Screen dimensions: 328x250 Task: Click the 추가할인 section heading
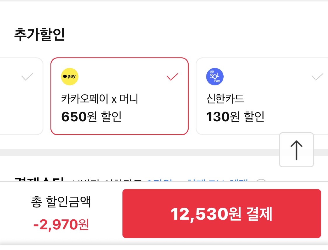tap(39, 35)
